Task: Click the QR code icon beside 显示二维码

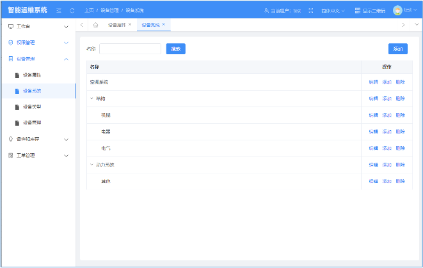Action: 358,10
